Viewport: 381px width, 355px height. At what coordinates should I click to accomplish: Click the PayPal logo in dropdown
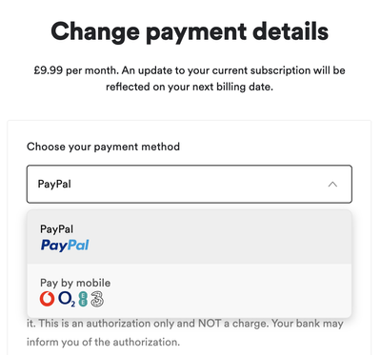click(x=65, y=246)
